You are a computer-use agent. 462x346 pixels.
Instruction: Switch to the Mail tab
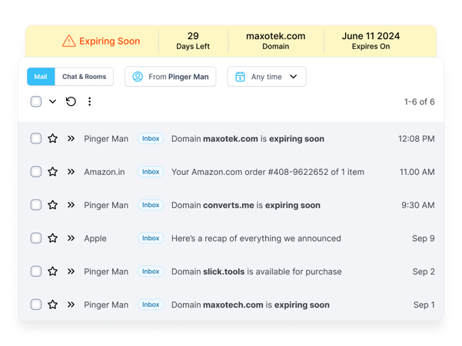(x=41, y=77)
